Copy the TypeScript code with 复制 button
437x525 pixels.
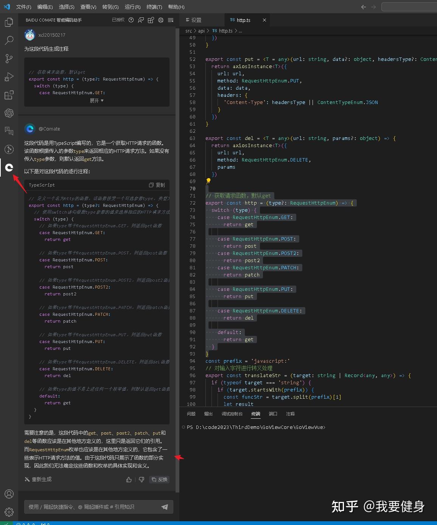(157, 185)
